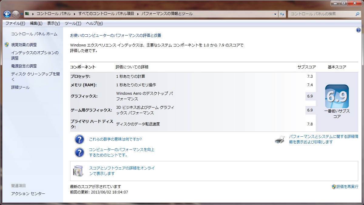Open the ファイル(F) menu
This screenshot has width=364, height=205.
(15, 23)
